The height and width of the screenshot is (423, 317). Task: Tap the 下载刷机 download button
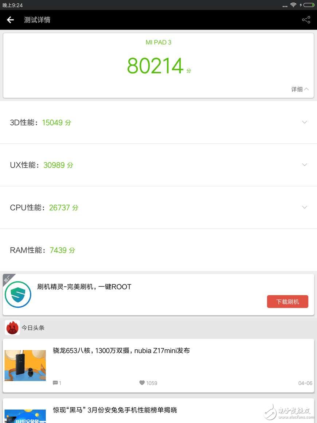point(287,302)
